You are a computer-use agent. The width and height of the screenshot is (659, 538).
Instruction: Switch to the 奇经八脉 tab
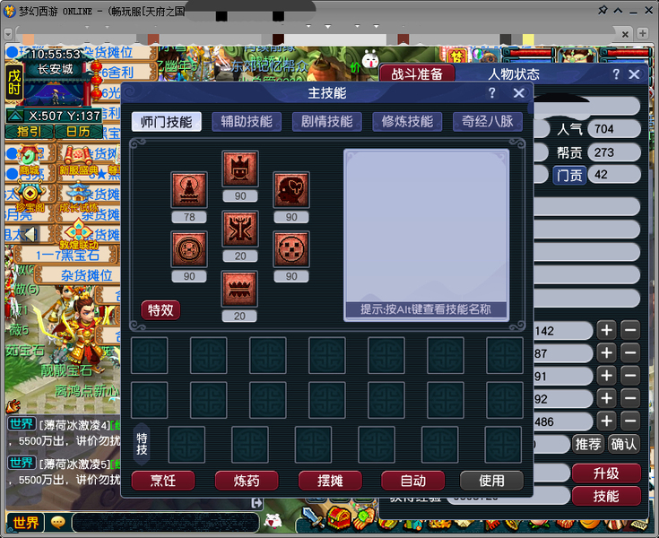pos(488,122)
